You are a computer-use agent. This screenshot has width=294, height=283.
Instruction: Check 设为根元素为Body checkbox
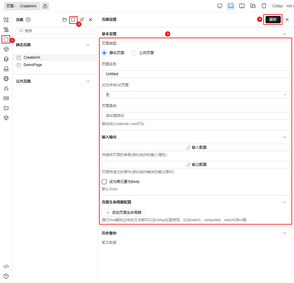tap(104, 181)
